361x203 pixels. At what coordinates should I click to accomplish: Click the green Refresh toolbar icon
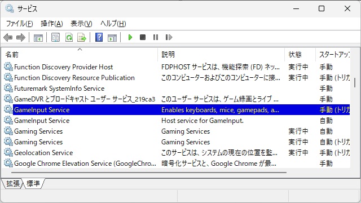pos(69,37)
